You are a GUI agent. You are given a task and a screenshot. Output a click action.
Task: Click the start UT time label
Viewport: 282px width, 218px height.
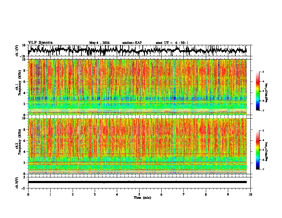tap(172, 43)
